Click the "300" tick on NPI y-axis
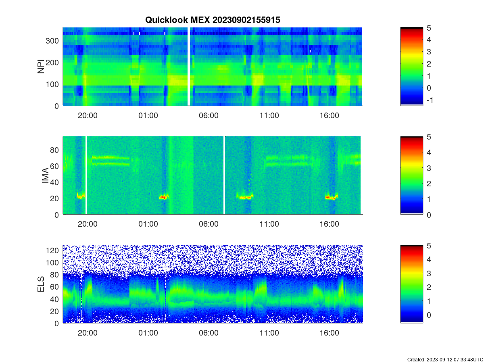484x363 pixels. click(53, 41)
